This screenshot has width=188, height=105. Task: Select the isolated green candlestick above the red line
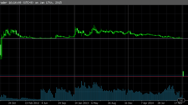tap(183, 73)
